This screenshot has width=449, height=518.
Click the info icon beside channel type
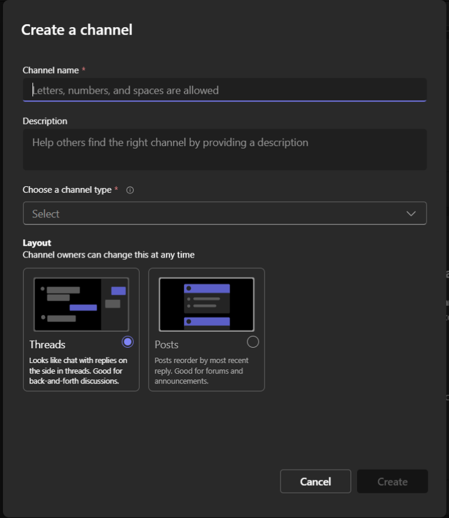pyautogui.click(x=130, y=190)
